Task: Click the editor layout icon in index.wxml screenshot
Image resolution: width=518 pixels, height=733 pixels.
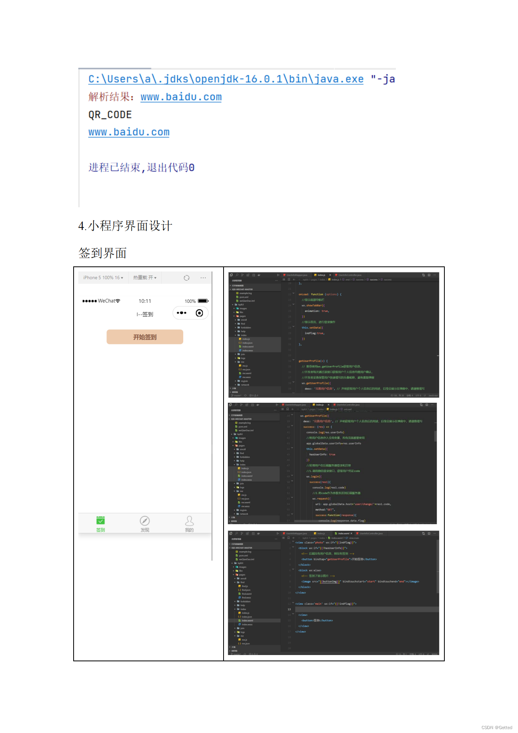Action: coord(429,534)
